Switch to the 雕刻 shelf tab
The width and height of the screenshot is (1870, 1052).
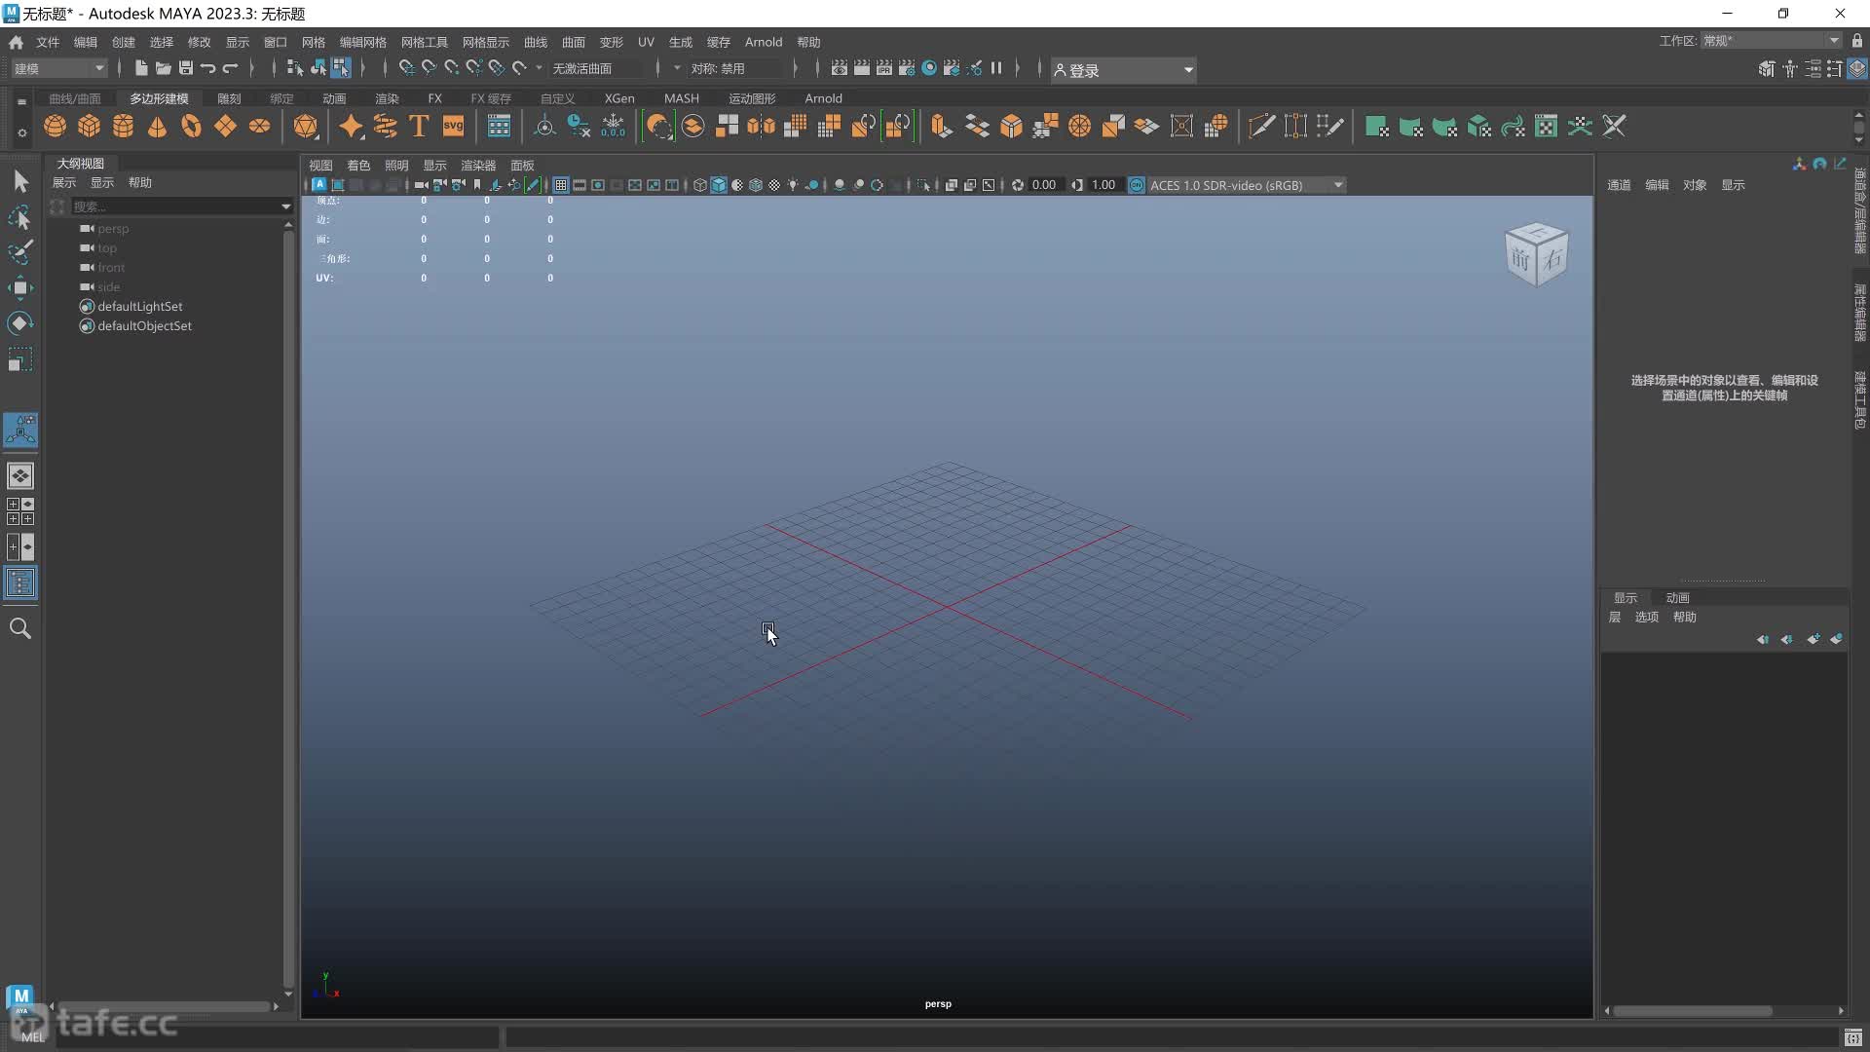(229, 98)
